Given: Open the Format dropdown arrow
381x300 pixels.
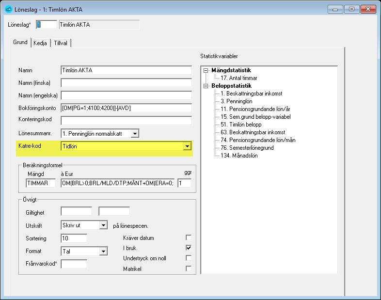Looking at the screenshot, I should click(103, 251).
